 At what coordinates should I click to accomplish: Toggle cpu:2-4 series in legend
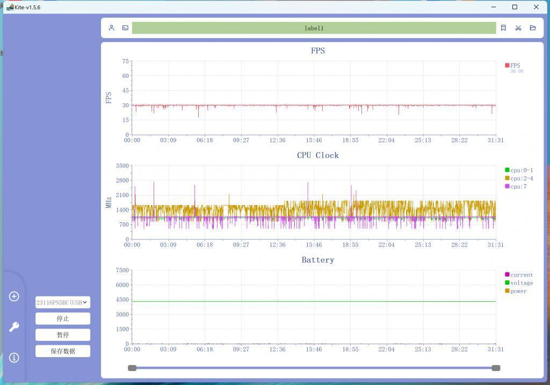(519, 178)
